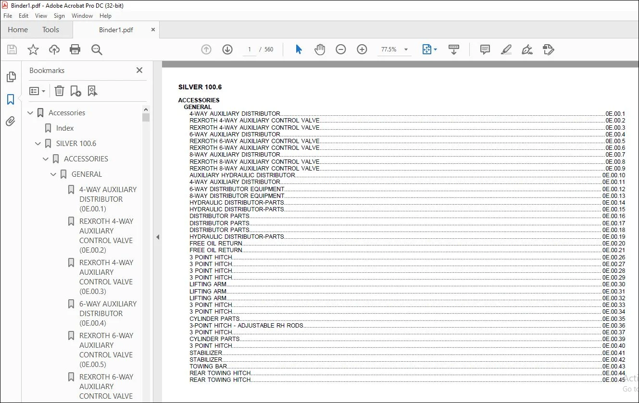
Task: Click the 0E.00.45 page reference
Action: coord(614,380)
